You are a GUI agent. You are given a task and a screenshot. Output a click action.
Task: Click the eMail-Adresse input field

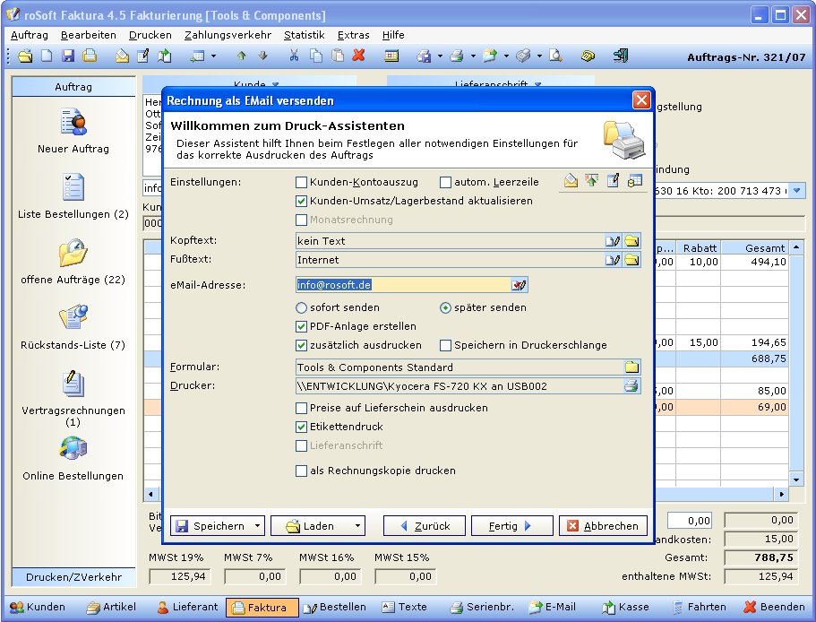point(403,285)
